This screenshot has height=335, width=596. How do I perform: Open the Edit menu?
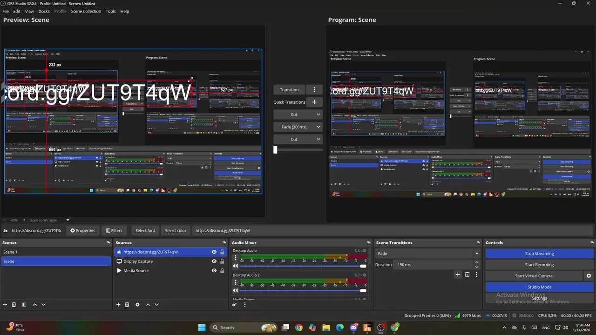17,11
